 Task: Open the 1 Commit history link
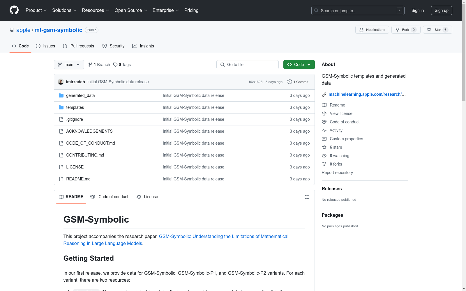(x=298, y=82)
